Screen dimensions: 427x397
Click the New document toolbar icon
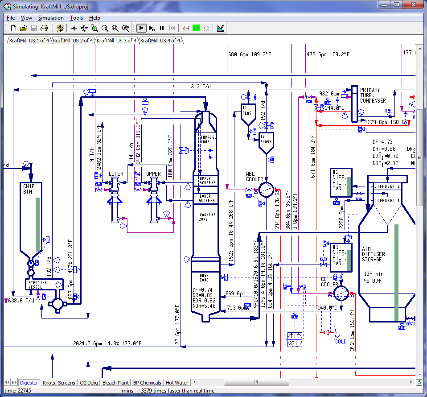(13, 28)
